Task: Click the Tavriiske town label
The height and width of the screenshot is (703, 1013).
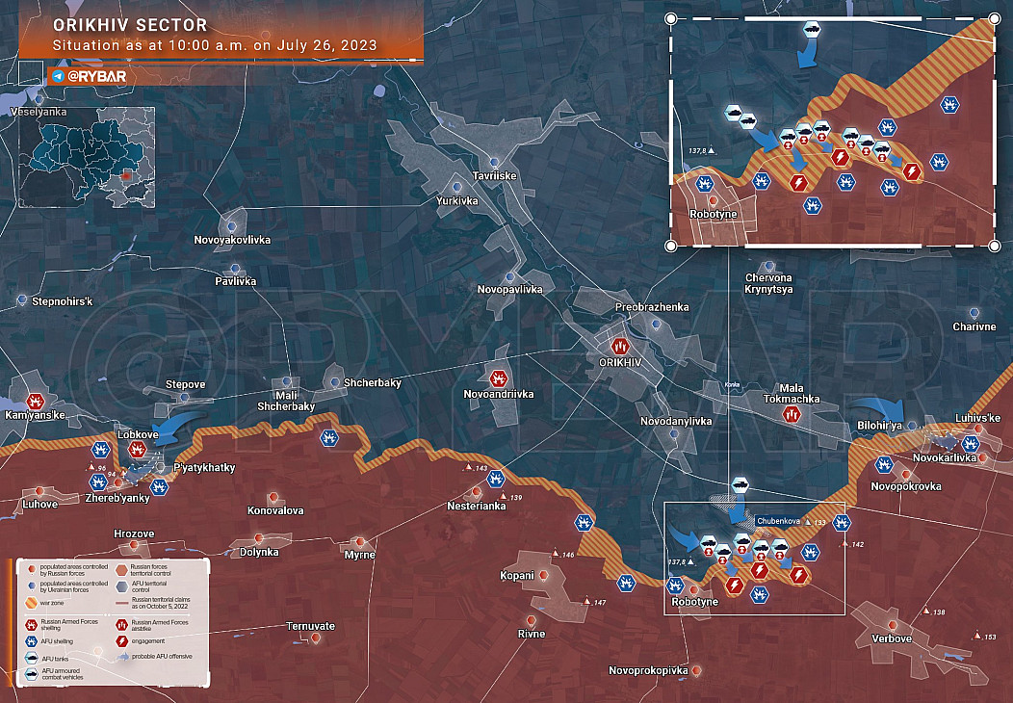Action: [x=495, y=175]
